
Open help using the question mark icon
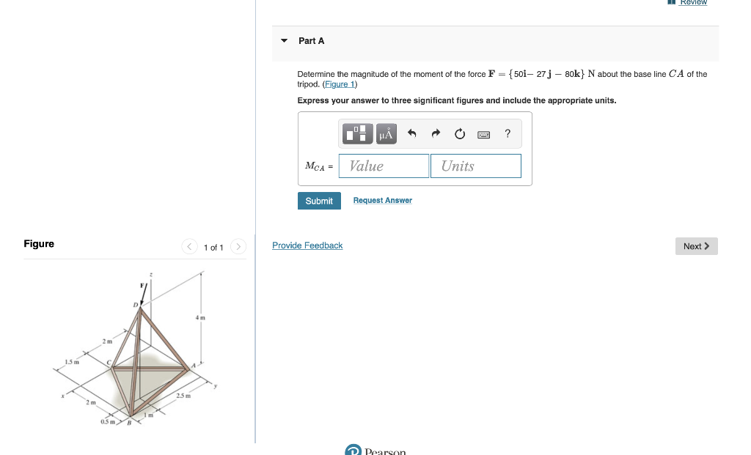pyautogui.click(x=507, y=133)
